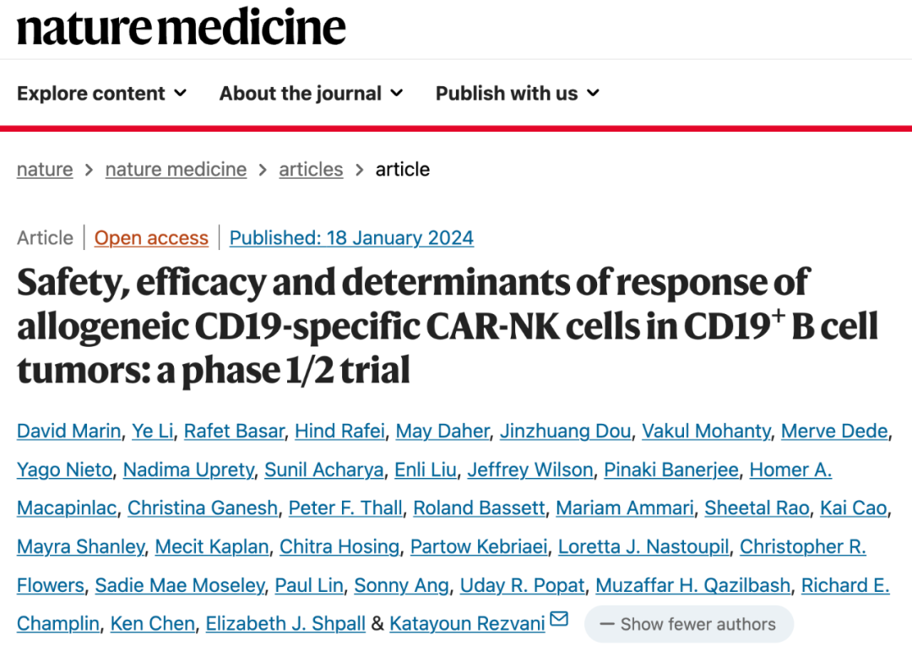
Task: Select author May Daher
Action: pyautogui.click(x=442, y=431)
